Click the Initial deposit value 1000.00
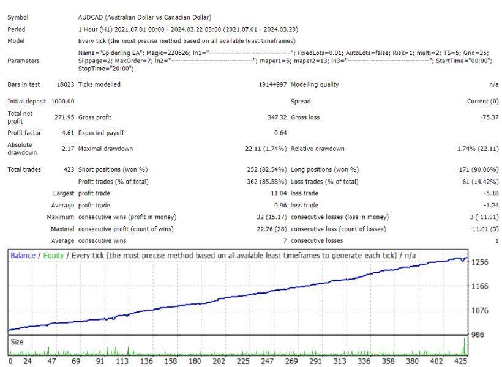The image size is (502, 367). 62,102
